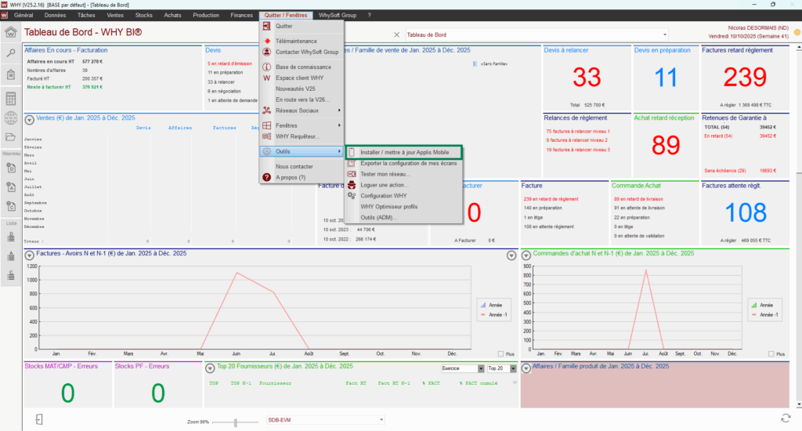The image size is (802, 431).
Task: Clear the Tableau de Bord selector with X
Action: click(x=396, y=34)
